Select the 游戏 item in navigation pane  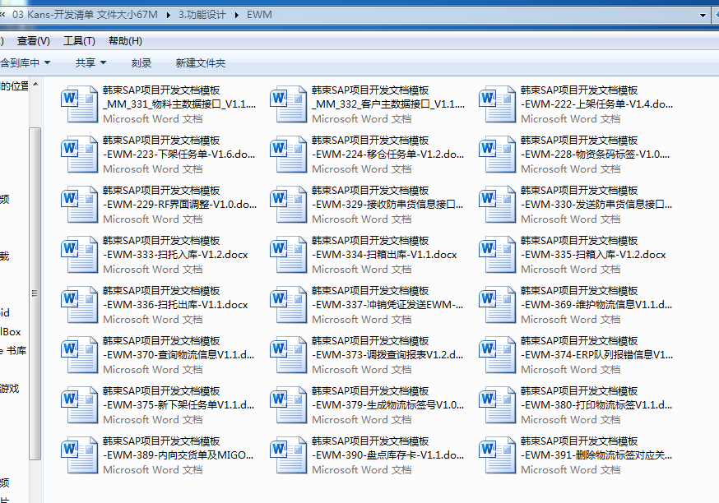[x=9, y=389]
